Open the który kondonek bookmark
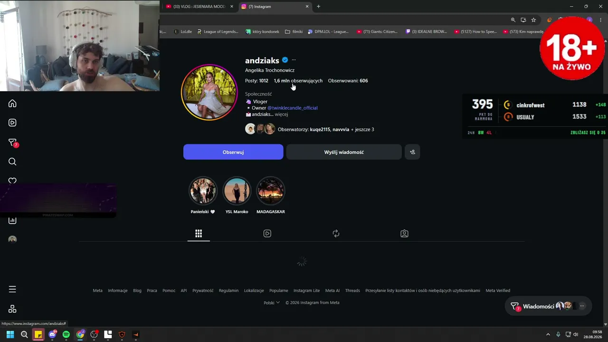 click(262, 32)
